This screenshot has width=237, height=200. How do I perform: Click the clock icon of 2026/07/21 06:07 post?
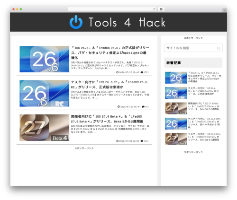[x=118, y=107]
